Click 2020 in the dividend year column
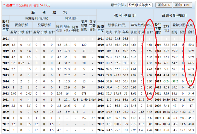Screen dimensions: 197x134 point(6,45)
